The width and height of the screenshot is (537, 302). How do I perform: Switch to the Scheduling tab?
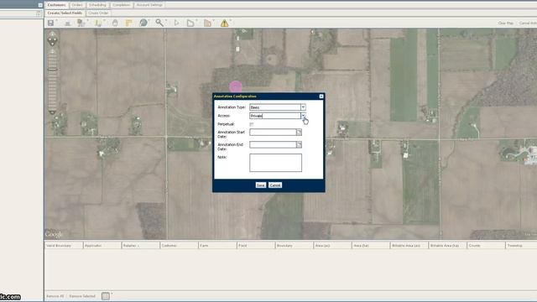97,5
